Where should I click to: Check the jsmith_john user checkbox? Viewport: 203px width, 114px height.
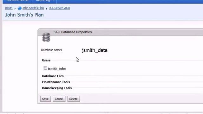pyautogui.click(x=45, y=68)
